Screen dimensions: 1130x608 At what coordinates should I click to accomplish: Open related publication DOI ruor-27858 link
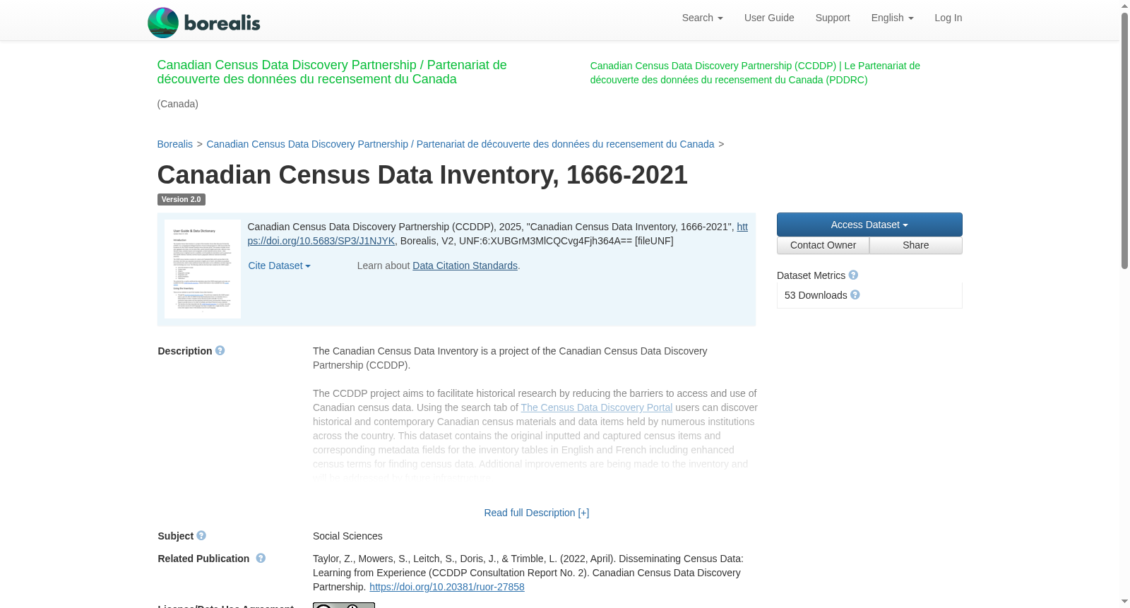click(x=447, y=587)
